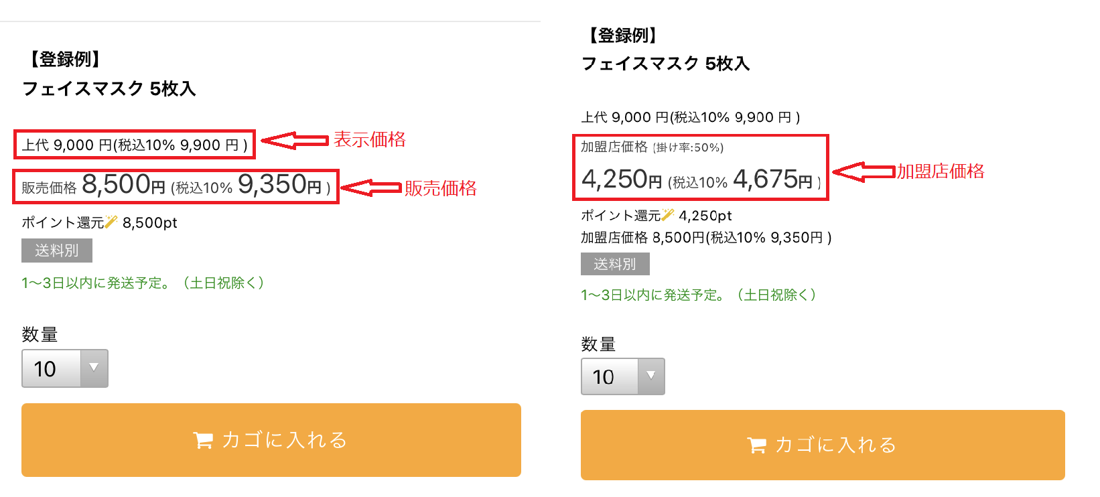Click the wand icon beside 4,250pt
Viewport: 1100px width, 497px height.
(x=668, y=214)
